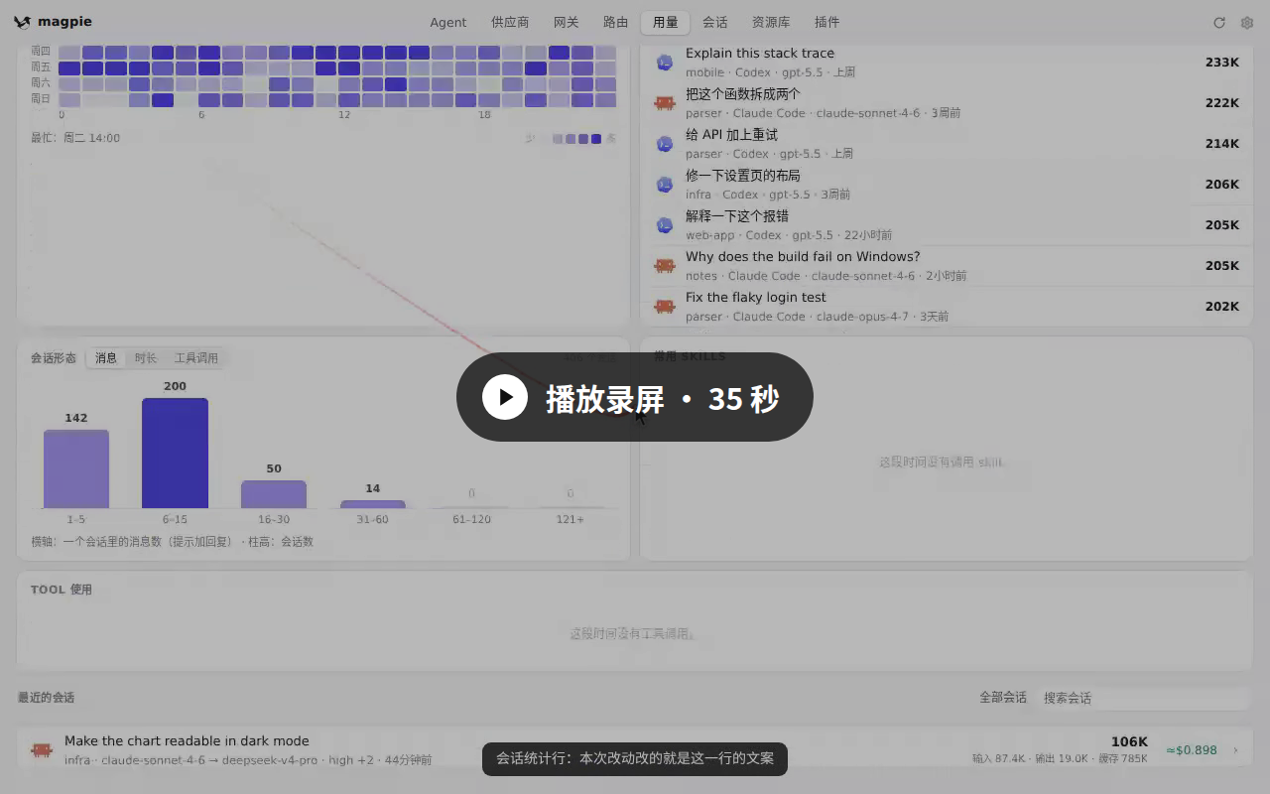
Task: Open the Agent tab
Action: point(448,22)
